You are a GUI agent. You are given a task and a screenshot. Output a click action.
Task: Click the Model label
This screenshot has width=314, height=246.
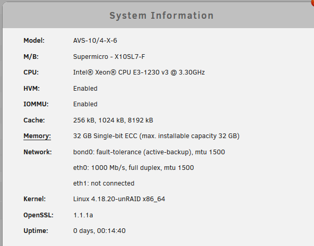pos(34,41)
